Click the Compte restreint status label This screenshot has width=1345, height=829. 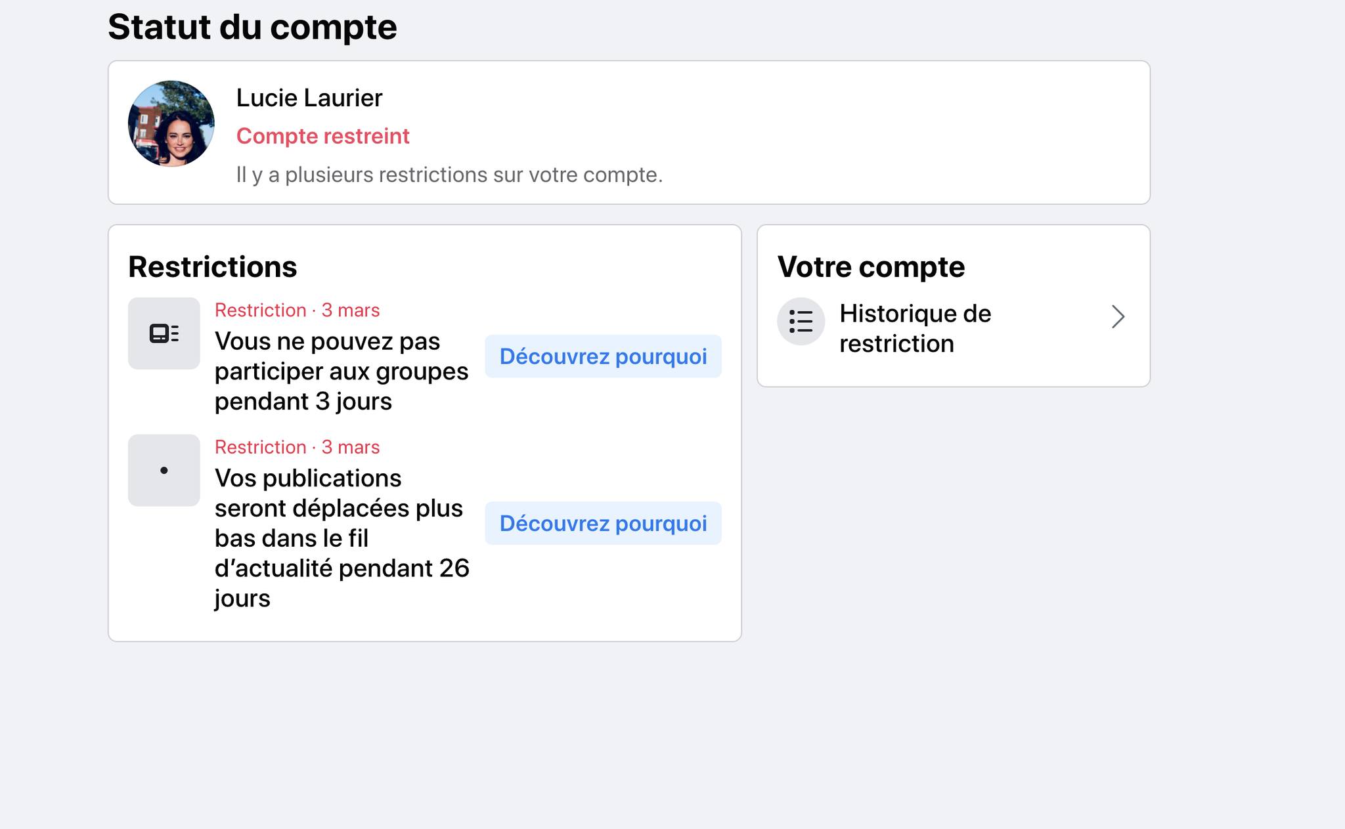click(x=322, y=136)
